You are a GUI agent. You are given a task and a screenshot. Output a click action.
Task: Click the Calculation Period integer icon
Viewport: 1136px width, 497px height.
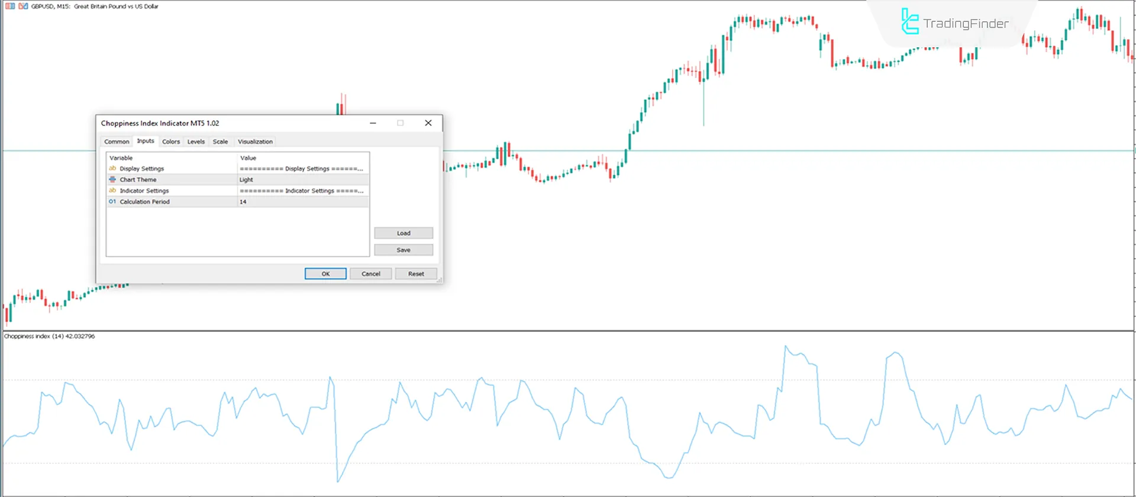pos(112,202)
